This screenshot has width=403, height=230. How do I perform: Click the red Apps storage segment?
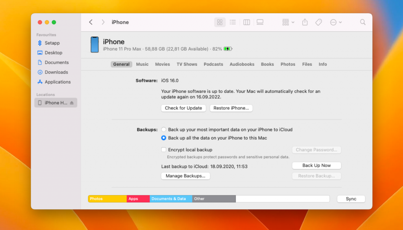[x=138, y=199]
